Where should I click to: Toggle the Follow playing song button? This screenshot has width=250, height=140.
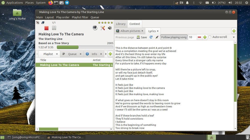coord(174,37)
